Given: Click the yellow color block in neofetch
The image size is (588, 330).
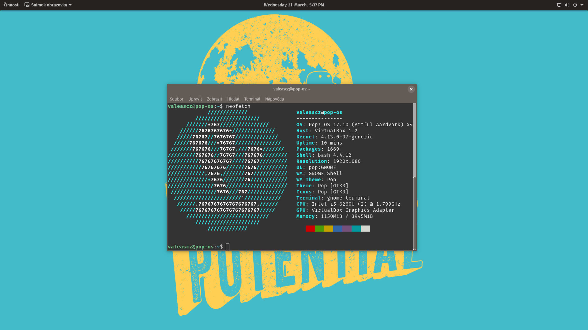Looking at the screenshot, I should [328, 229].
